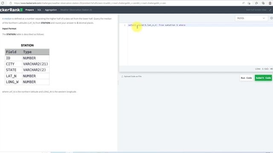
Task: Click the HackerRank logo
Action: (x=12, y=10)
